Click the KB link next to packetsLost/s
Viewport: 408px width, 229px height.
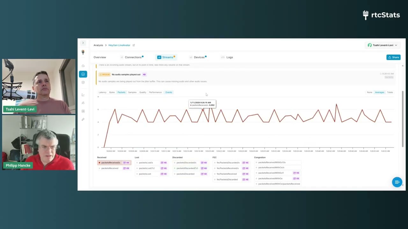click(164, 163)
